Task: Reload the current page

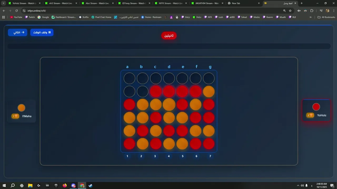Action: tap(17, 11)
